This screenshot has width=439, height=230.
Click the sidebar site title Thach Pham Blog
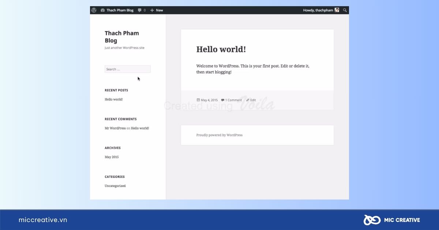[122, 37]
